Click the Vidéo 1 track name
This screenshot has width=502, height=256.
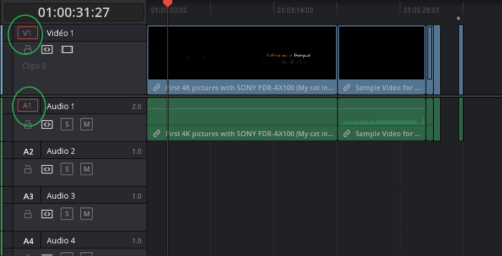coord(60,33)
